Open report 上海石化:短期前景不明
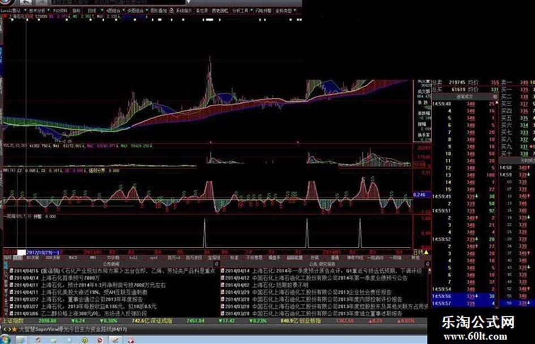535x344 pixels. coord(280,285)
